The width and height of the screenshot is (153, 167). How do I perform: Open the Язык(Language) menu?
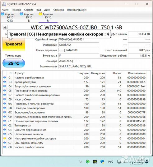[77, 10]
